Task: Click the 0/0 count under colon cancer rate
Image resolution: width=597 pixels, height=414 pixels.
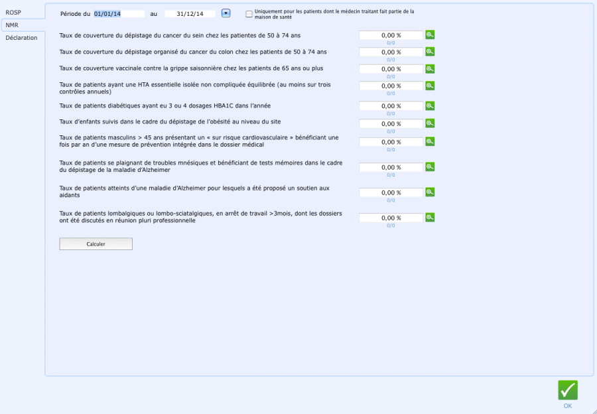Action: (391, 60)
